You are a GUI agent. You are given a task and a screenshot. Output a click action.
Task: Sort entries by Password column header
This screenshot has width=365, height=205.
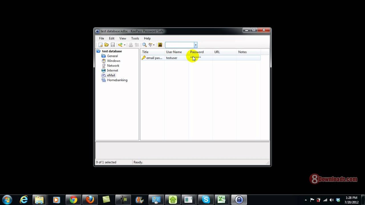tap(200, 52)
